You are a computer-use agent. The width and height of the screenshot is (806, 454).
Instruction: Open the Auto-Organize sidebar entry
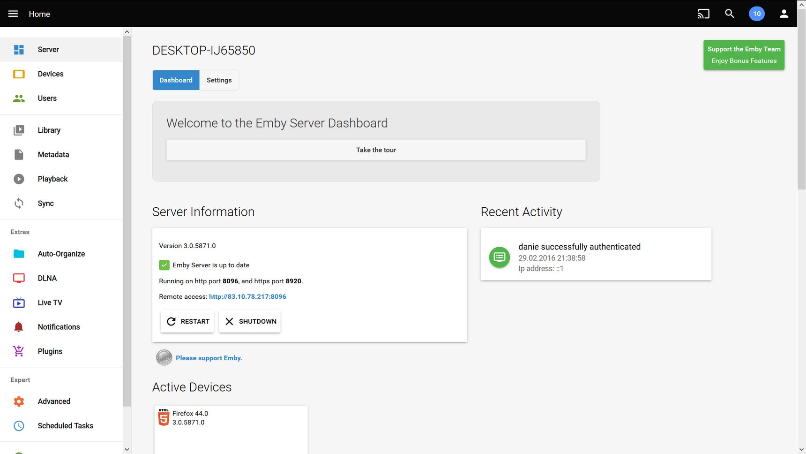(61, 254)
